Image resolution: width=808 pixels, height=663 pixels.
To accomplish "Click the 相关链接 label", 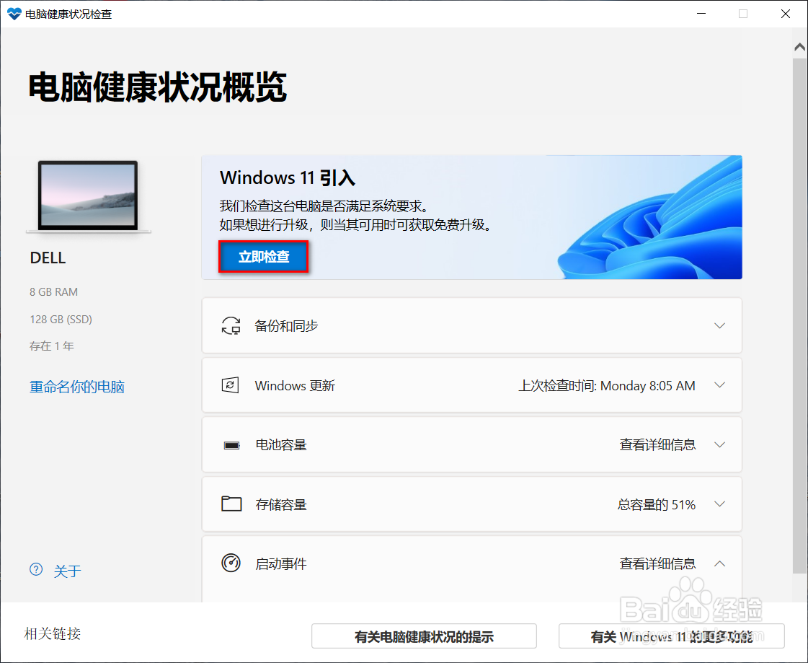I will tap(53, 633).
